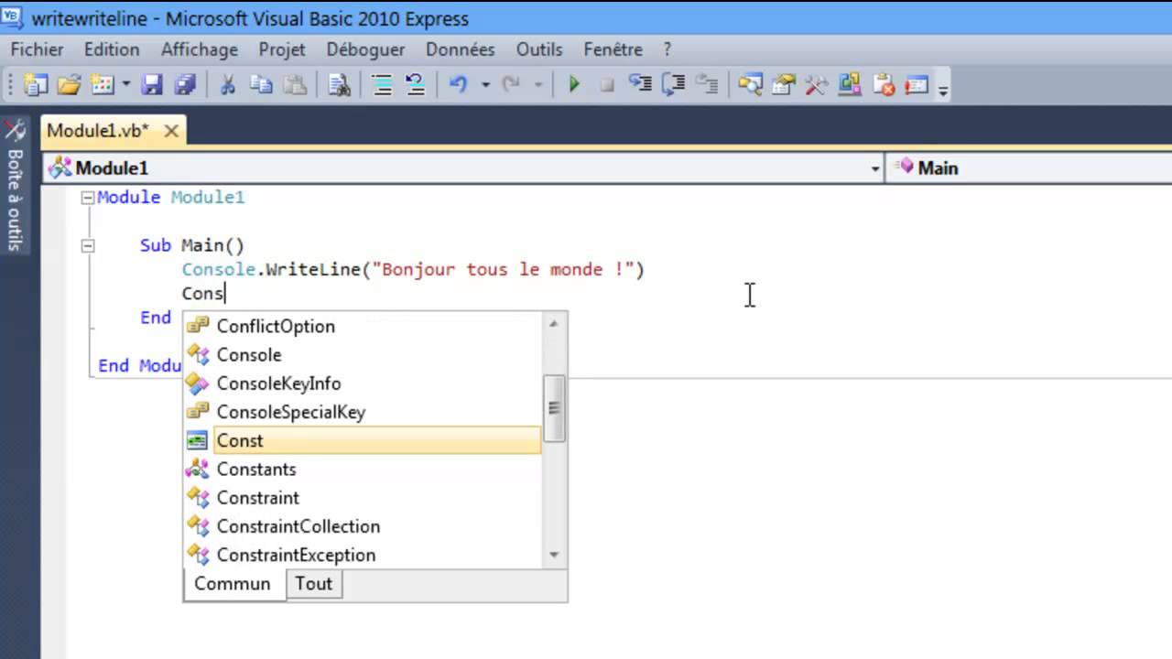Select Constraint in the IntelliSense list
1172x659 pixels.
pos(363,498)
